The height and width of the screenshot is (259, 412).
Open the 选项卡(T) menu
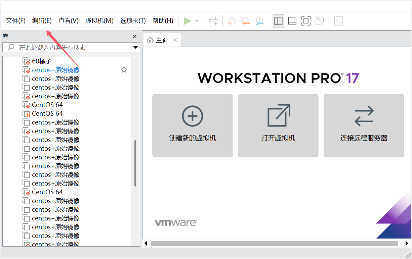(x=133, y=21)
